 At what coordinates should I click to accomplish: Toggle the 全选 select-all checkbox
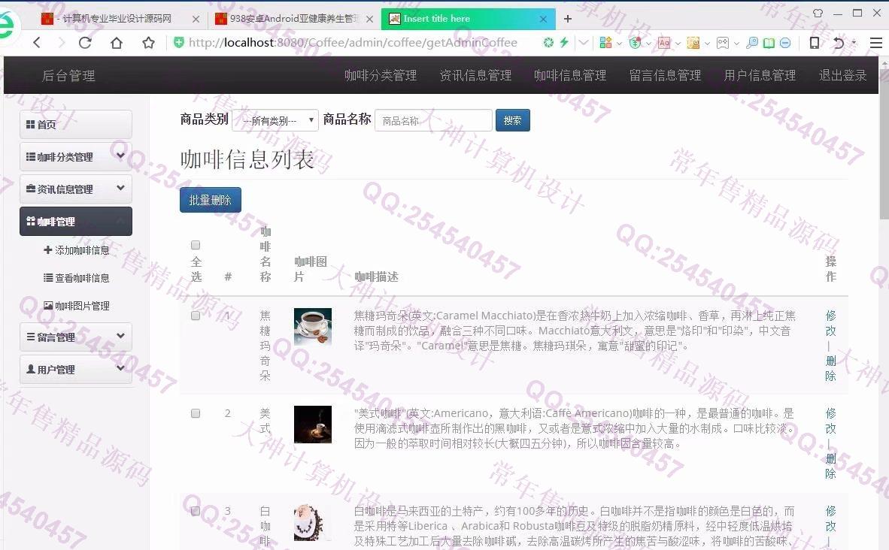click(196, 245)
